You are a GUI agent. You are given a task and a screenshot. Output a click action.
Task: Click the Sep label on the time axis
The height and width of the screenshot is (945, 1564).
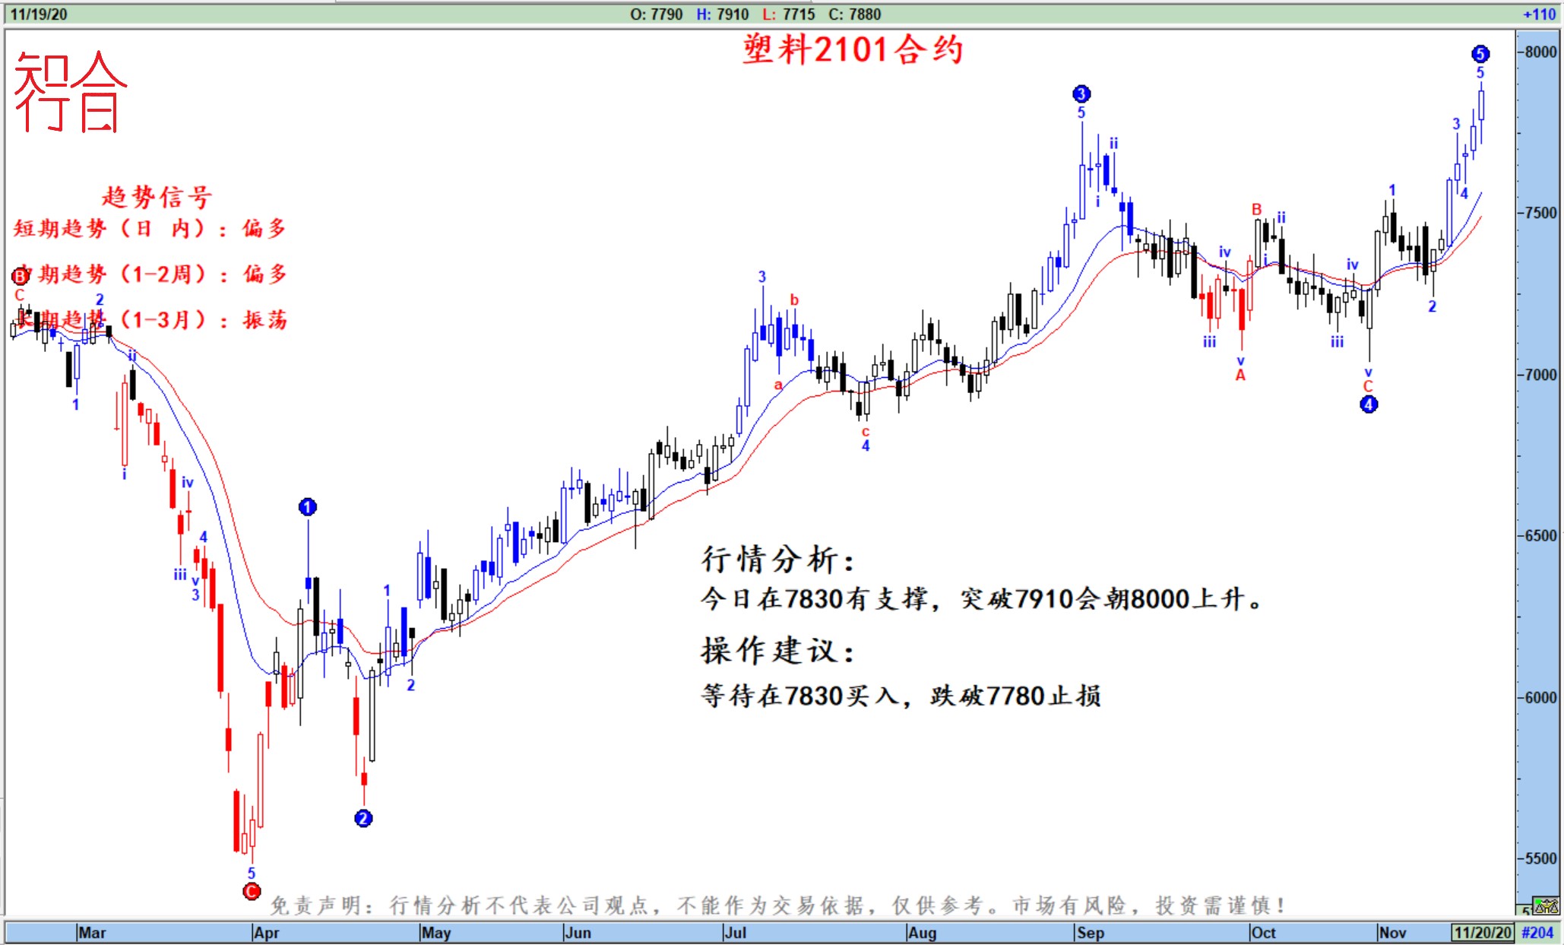point(1091,932)
